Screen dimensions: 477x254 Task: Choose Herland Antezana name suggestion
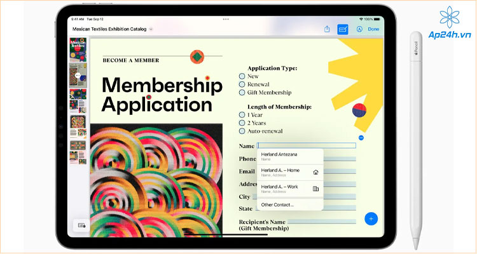click(x=290, y=156)
